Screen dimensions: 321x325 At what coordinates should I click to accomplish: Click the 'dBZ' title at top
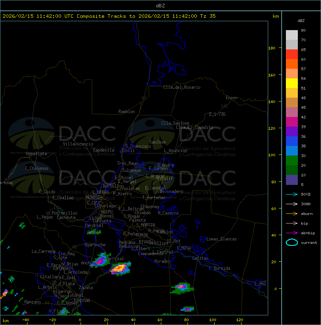[160, 5]
